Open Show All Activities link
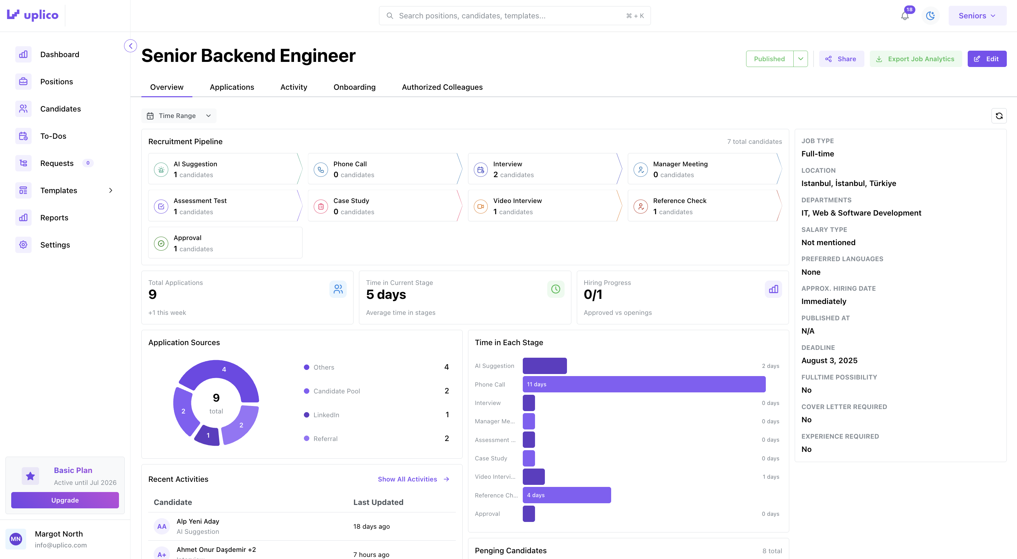Viewport: 1017px width, 559px height. 413,479
